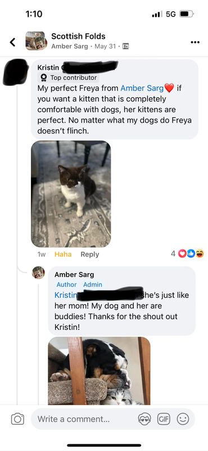Viewport: 208px width, 451px height.
Task: Open the avatar sticker picker icon
Action: click(x=144, y=419)
